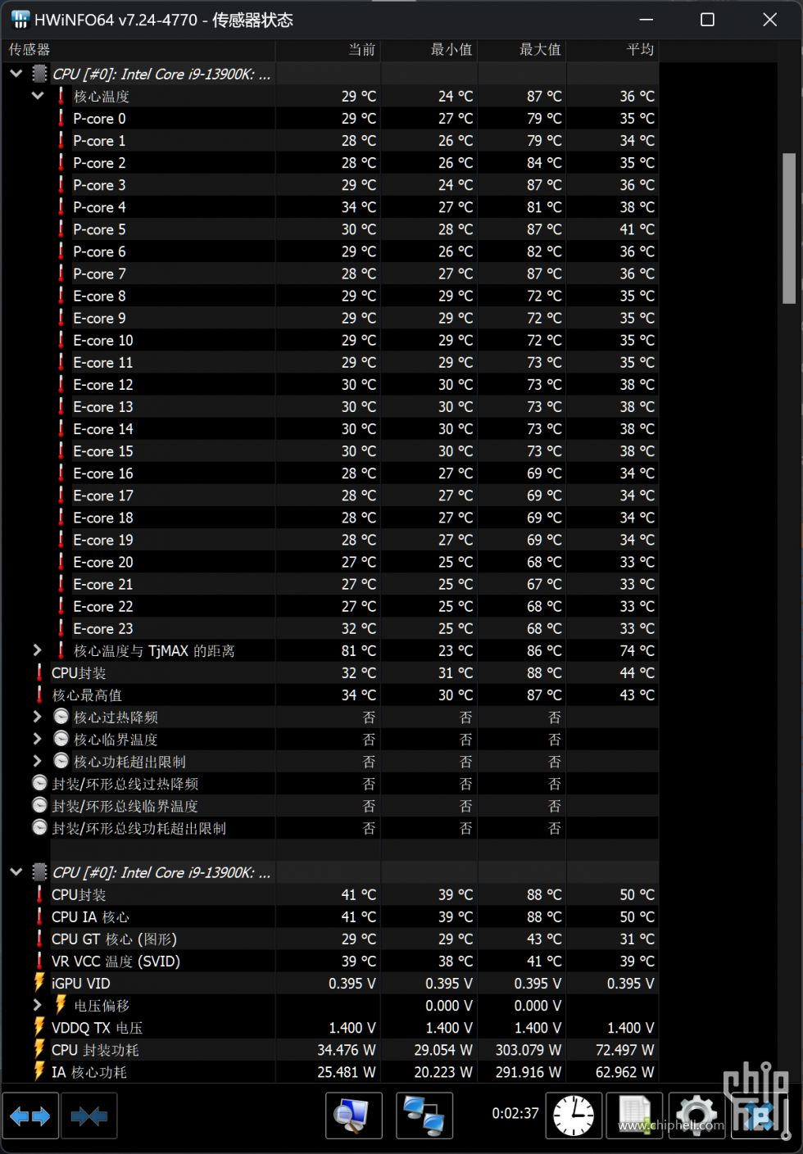803x1154 pixels.
Task: Click the thermometer icon next to E-core 8
Action: click(x=61, y=296)
